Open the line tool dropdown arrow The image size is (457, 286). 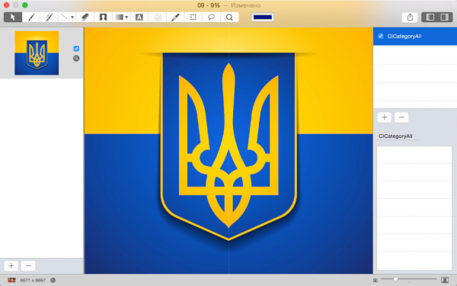pos(72,18)
